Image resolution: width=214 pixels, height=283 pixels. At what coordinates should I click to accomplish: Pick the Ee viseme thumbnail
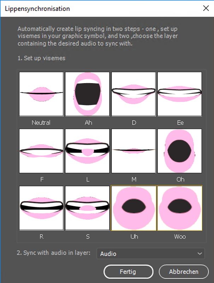tap(180, 94)
